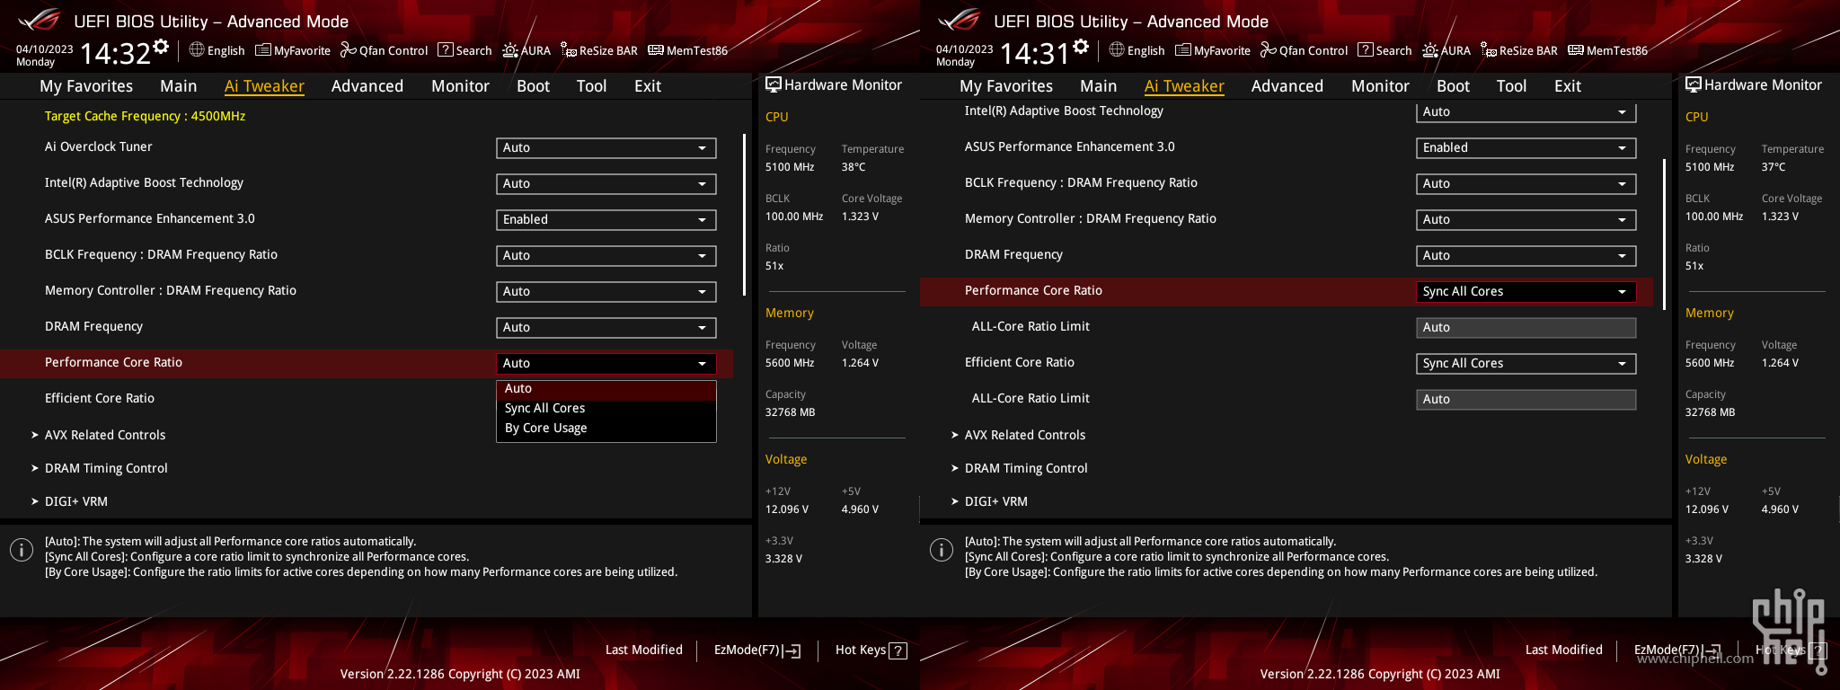Toggle AURA lighting in right BIOS toolbar
The height and width of the screenshot is (690, 1840).
click(1446, 50)
